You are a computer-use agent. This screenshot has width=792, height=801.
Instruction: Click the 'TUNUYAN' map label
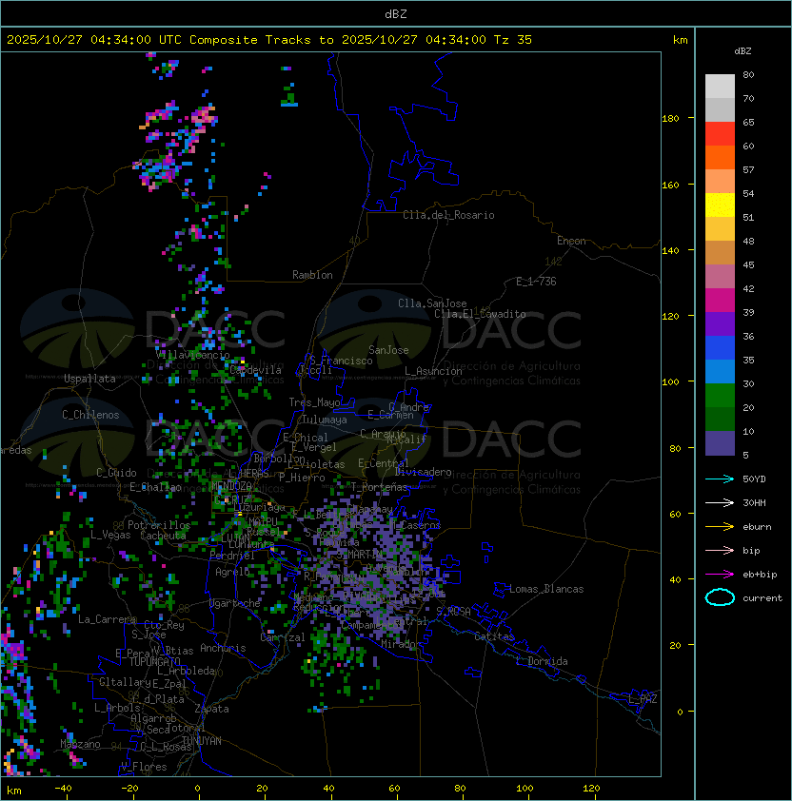point(202,741)
